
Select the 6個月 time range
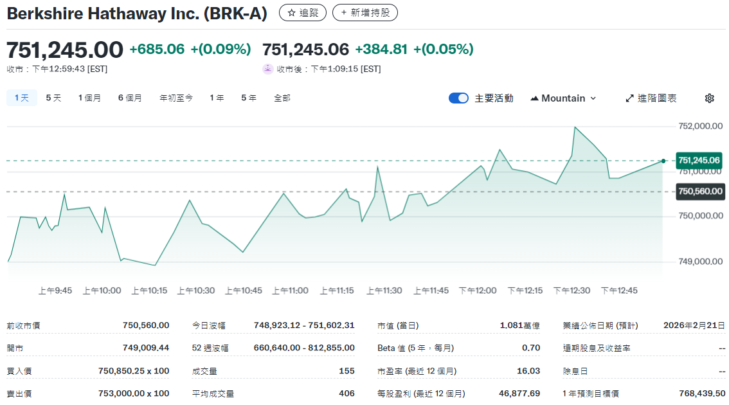click(x=130, y=98)
